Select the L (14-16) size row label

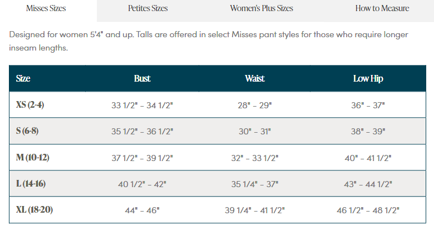[31, 183]
